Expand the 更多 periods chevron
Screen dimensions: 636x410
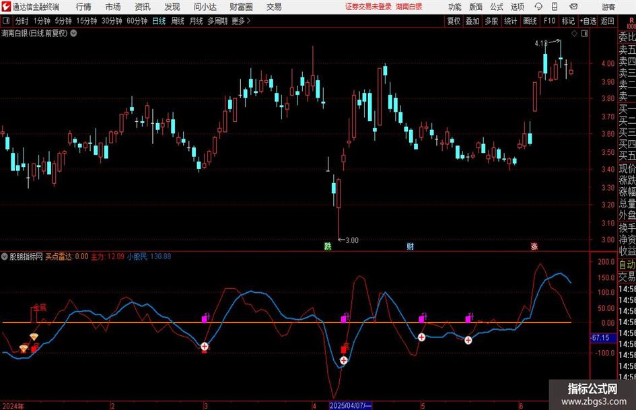[x=241, y=21]
